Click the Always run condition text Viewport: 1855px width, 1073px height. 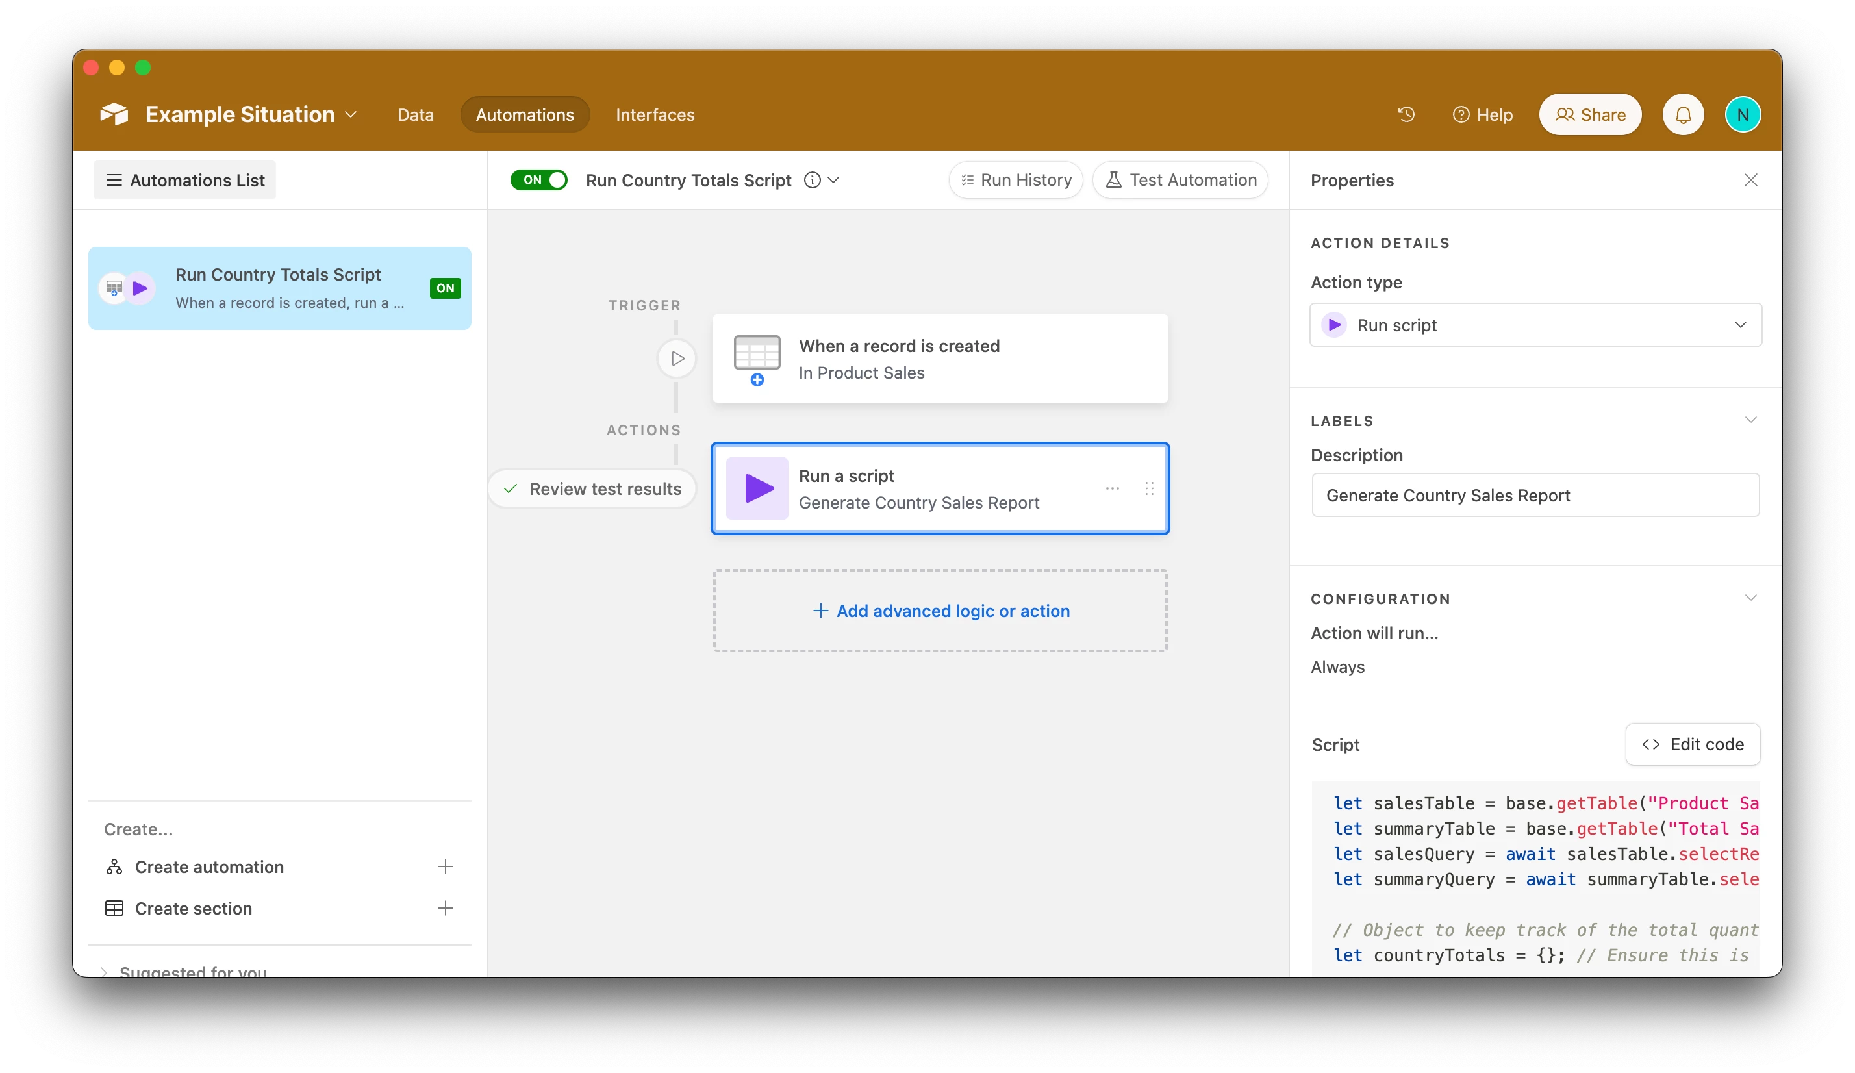pos(1337,667)
